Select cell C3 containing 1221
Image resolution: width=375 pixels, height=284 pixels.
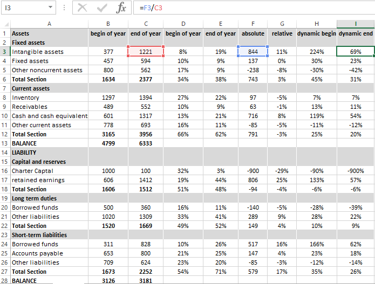coord(145,52)
